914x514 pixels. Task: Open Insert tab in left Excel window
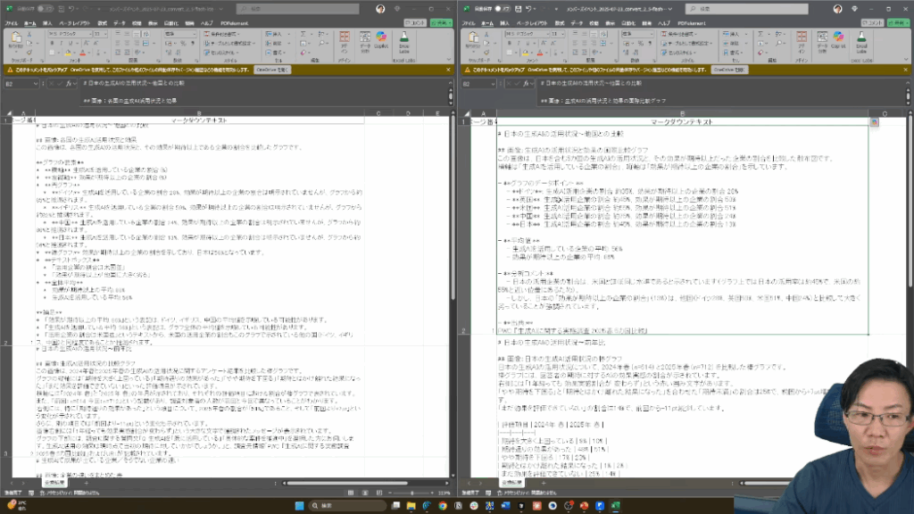(47, 23)
